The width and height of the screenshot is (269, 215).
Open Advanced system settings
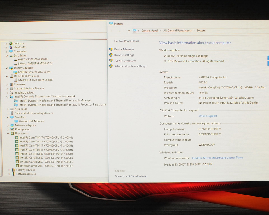click(x=130, y=66)
